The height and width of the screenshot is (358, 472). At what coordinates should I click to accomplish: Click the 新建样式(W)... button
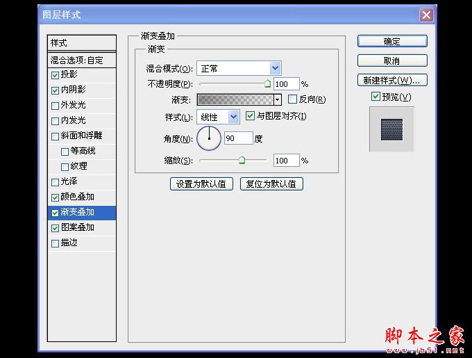click(392, 81)
